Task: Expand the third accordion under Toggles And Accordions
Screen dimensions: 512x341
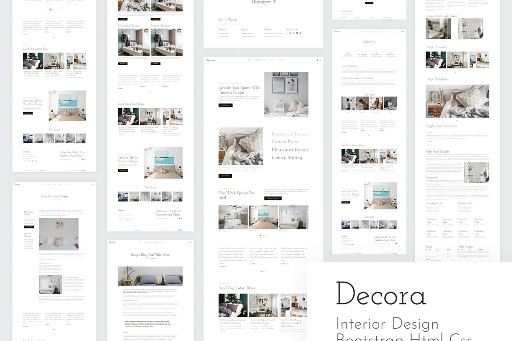Action: [x=457, y=145]
